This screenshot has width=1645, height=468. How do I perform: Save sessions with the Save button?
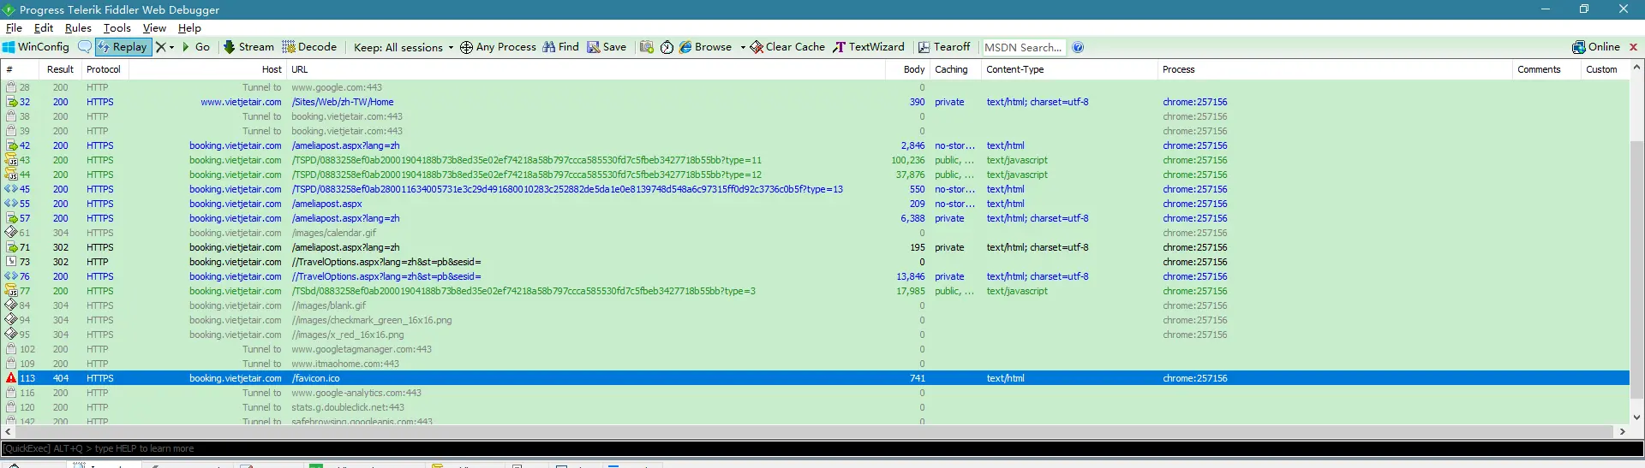607,47
